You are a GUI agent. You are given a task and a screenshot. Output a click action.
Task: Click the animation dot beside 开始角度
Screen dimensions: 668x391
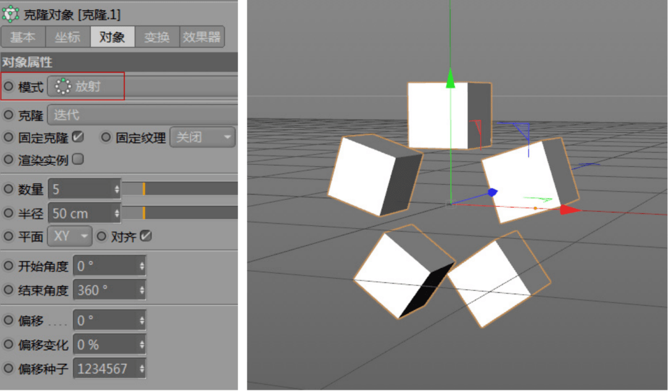point(9,266)
